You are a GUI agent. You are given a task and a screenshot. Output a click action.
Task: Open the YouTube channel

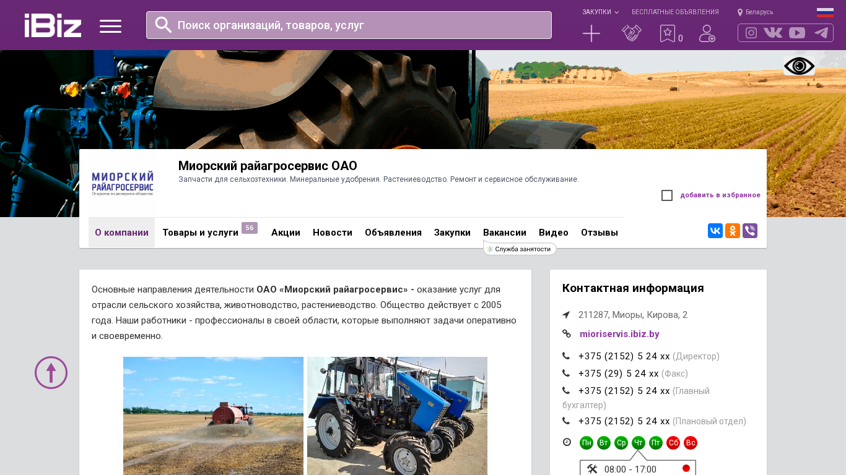797,33
